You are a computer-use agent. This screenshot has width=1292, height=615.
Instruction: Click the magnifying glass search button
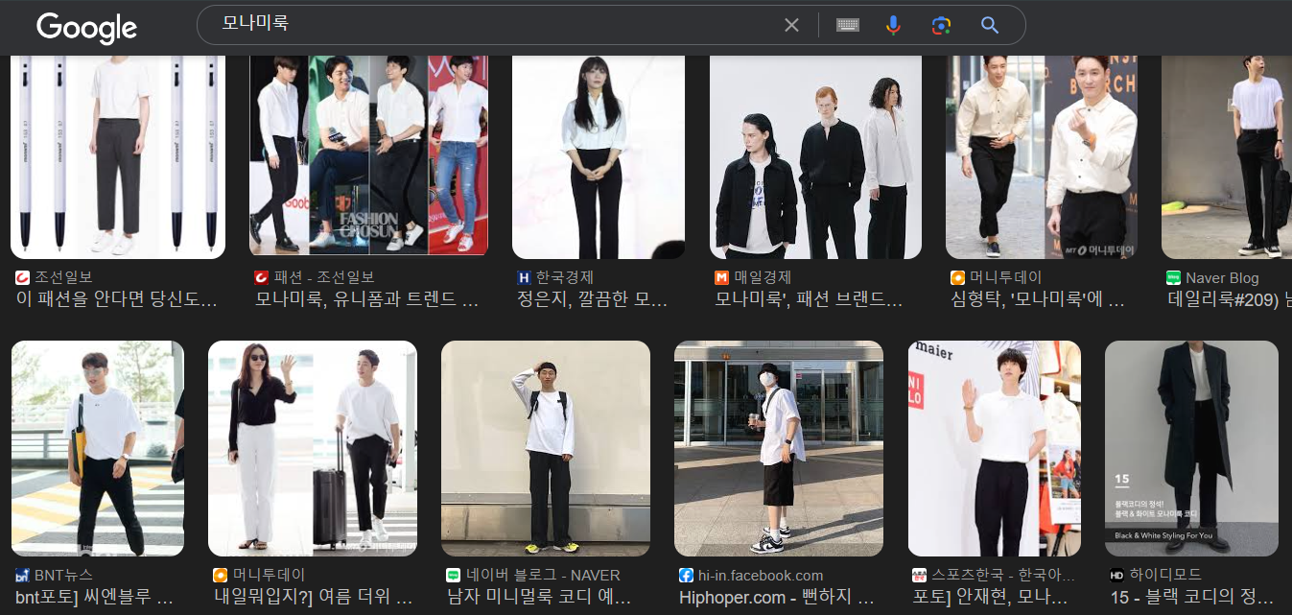pos(990,25)
